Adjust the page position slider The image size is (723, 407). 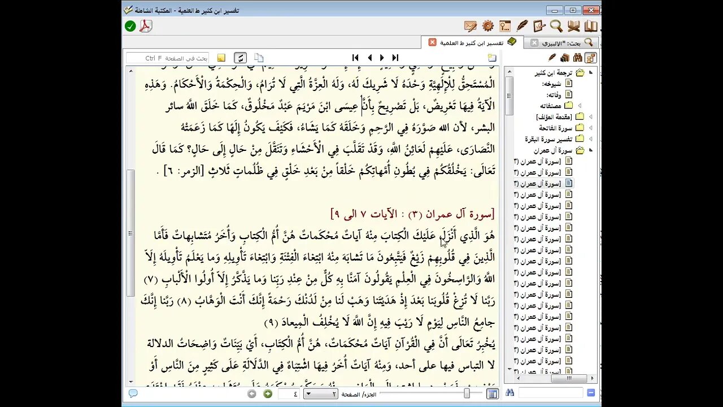[x=467, y=393]
